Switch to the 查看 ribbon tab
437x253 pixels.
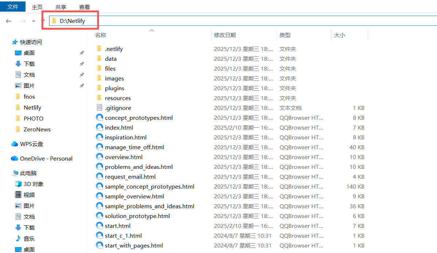click(85, 7)
